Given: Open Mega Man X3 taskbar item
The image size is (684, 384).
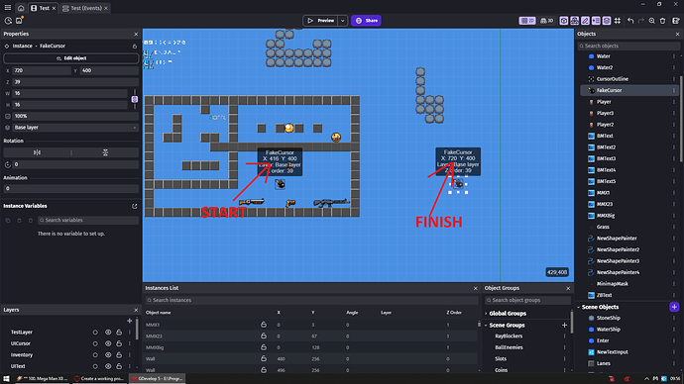Looking at the screenshot, I should [x=42, y=379].
